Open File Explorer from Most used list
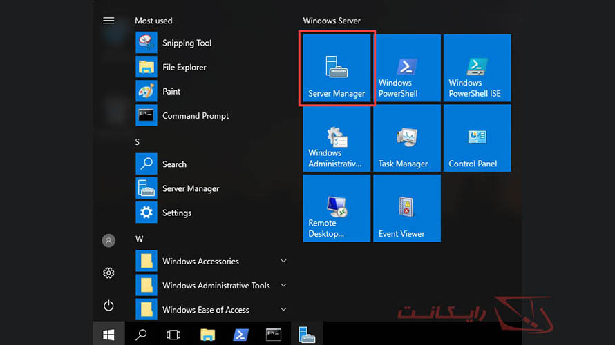Screen dimensions: 615x345 click(x=212, y=67)
